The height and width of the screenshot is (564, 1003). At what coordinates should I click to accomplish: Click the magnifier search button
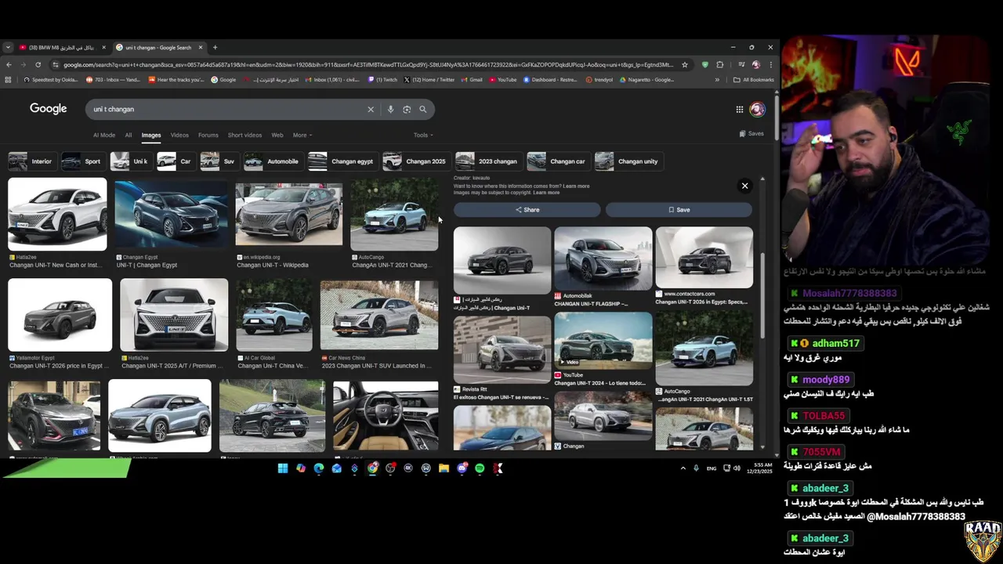[423, 110]
